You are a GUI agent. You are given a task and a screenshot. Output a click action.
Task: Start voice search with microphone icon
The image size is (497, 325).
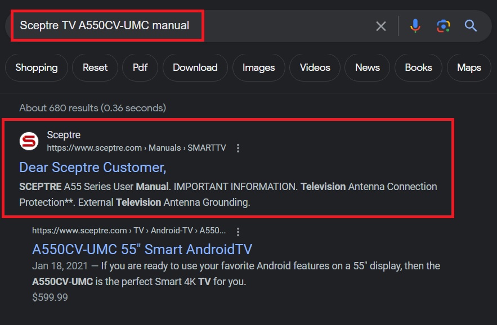point(415,26)
